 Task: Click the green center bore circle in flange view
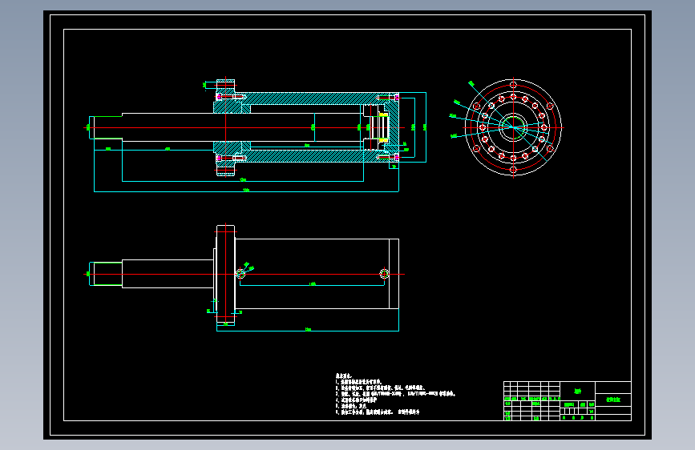tap(513, 127)
